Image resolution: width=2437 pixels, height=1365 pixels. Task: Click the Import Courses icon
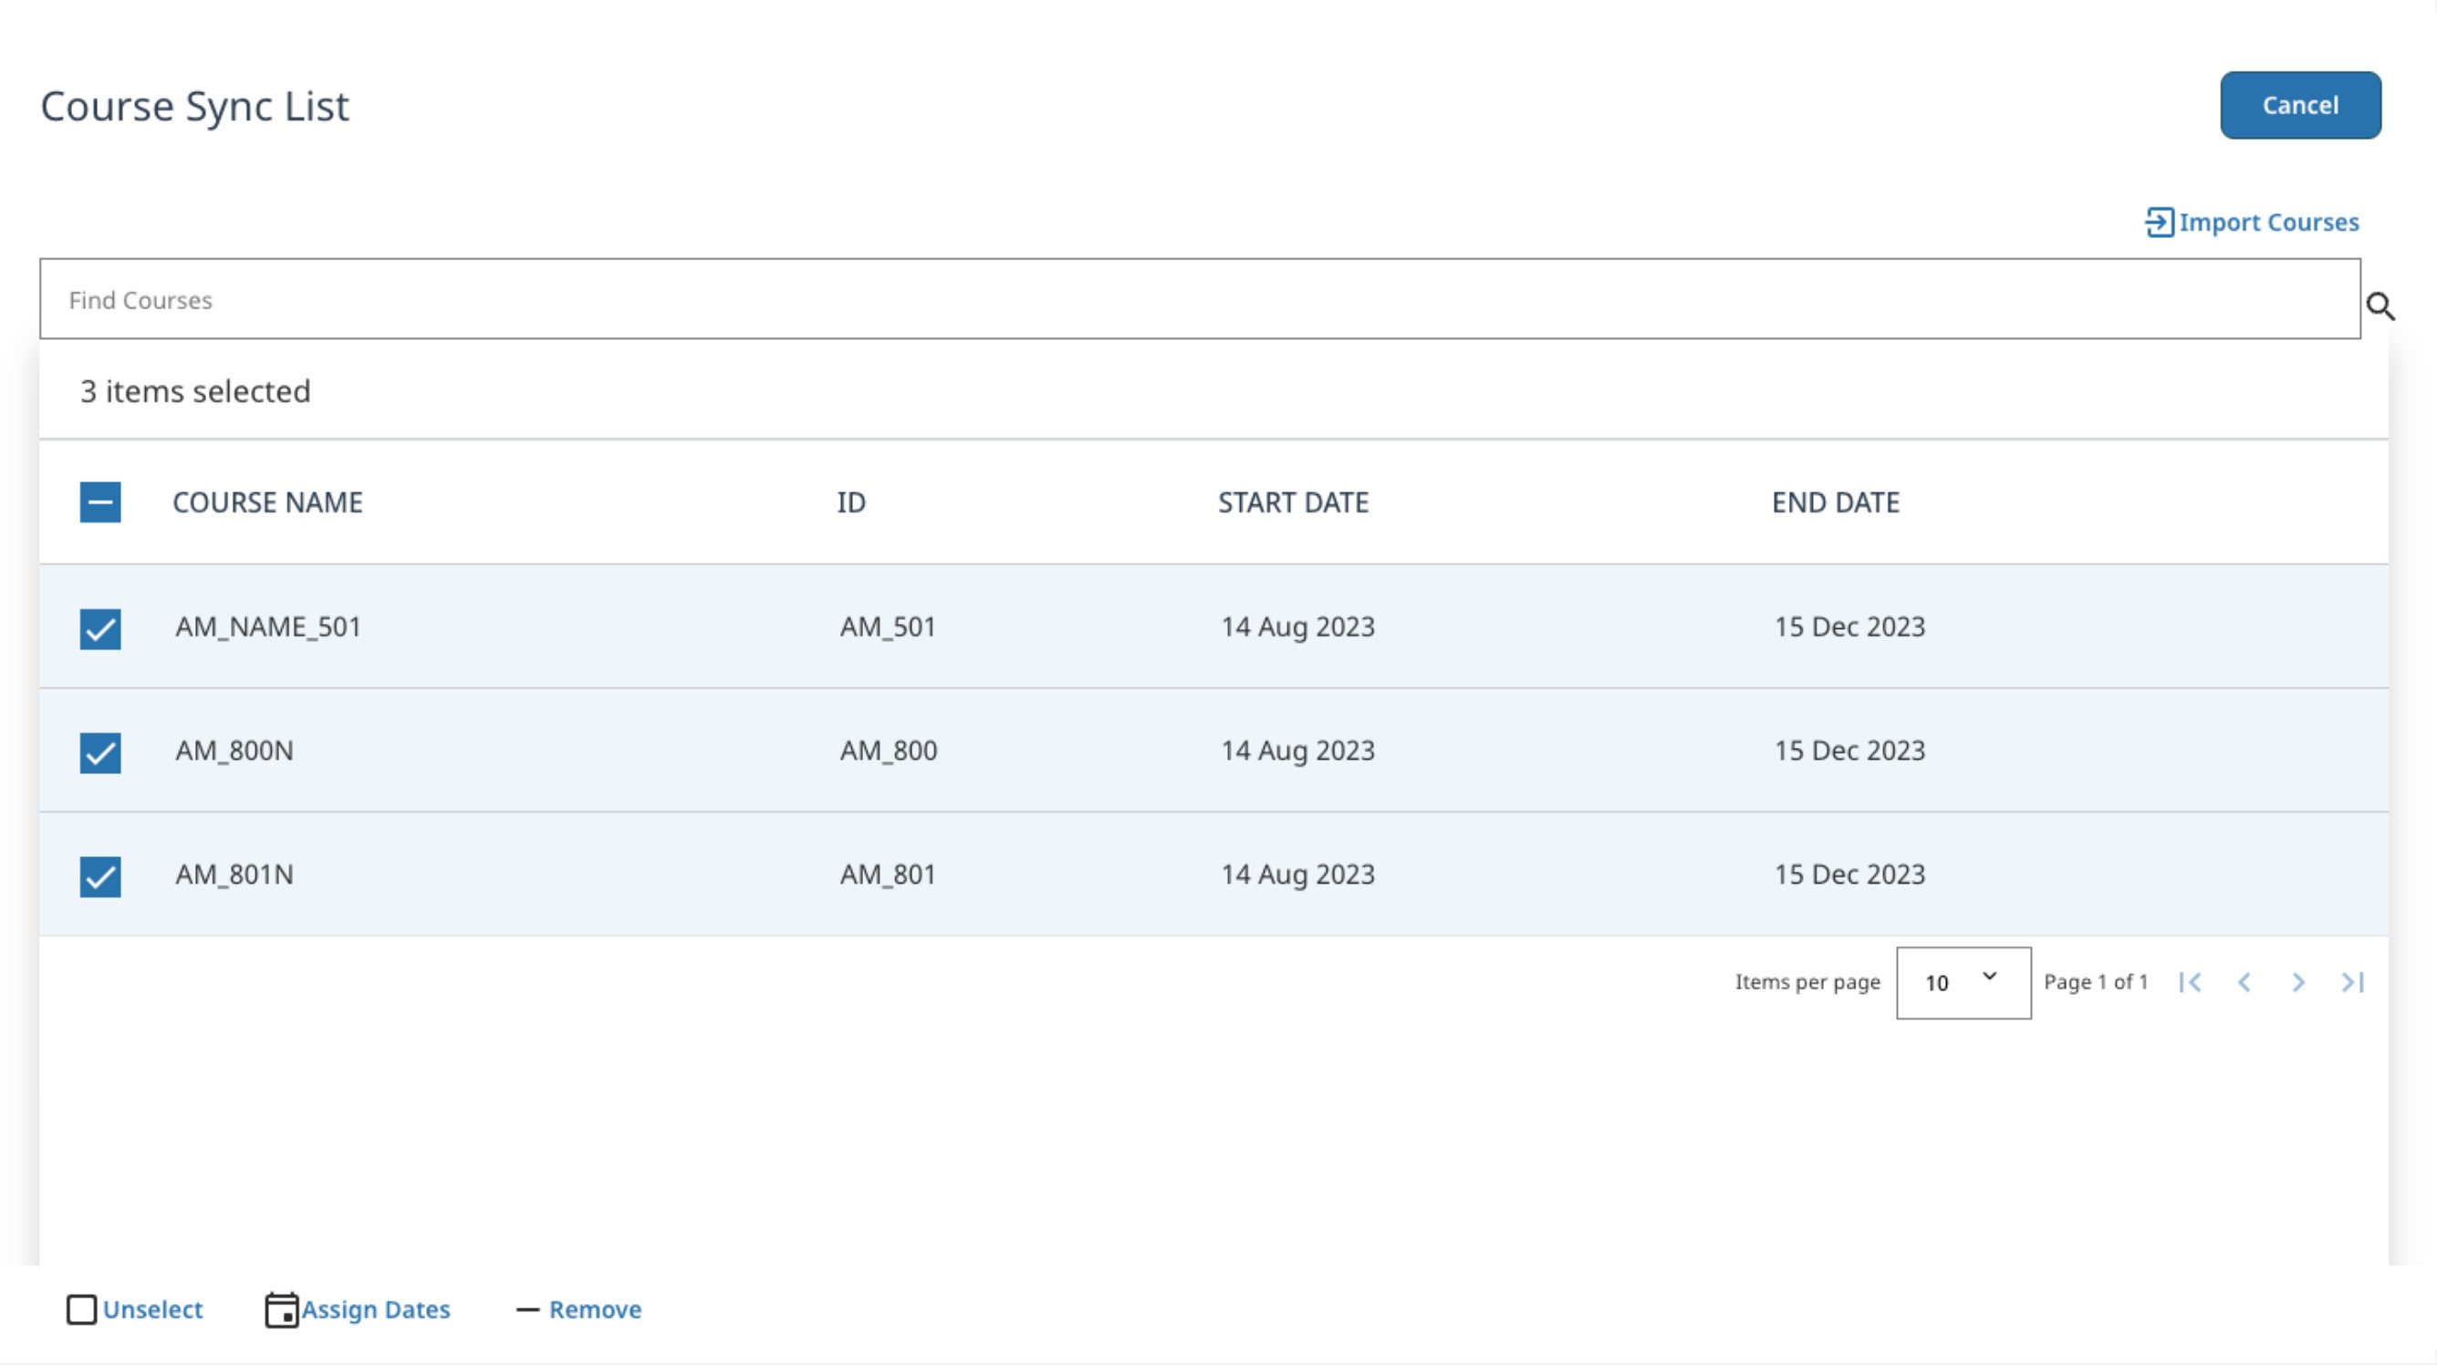point(2161,222)
